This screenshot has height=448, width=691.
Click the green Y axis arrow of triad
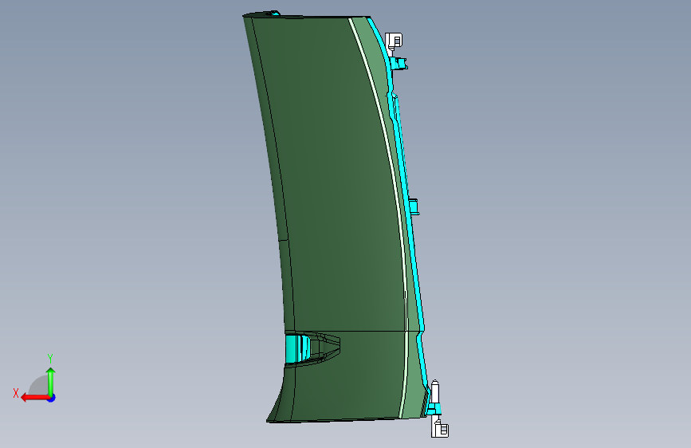point(51,381)
